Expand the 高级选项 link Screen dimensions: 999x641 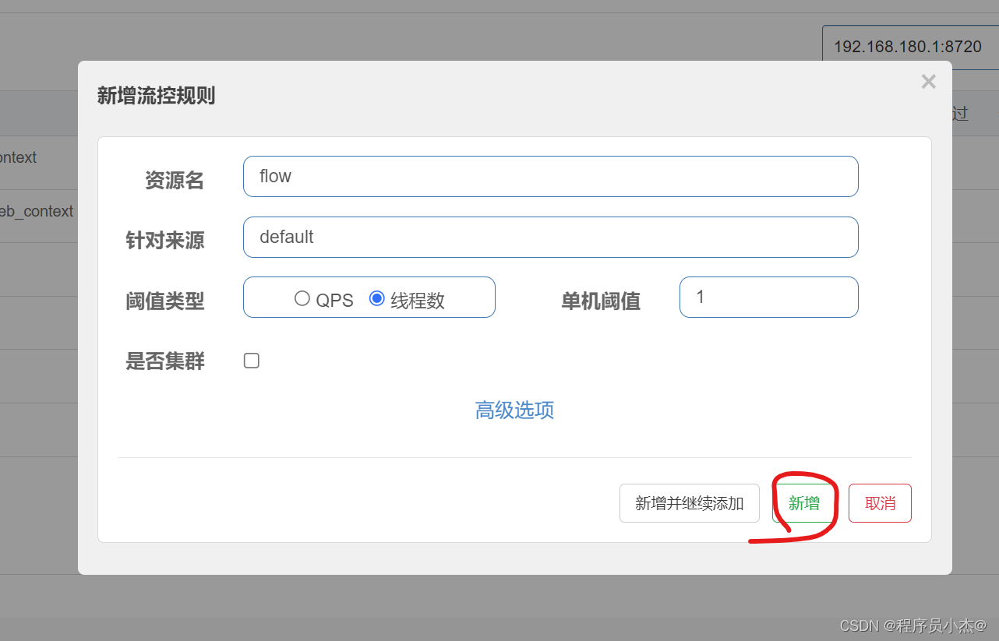coord(514,410)
